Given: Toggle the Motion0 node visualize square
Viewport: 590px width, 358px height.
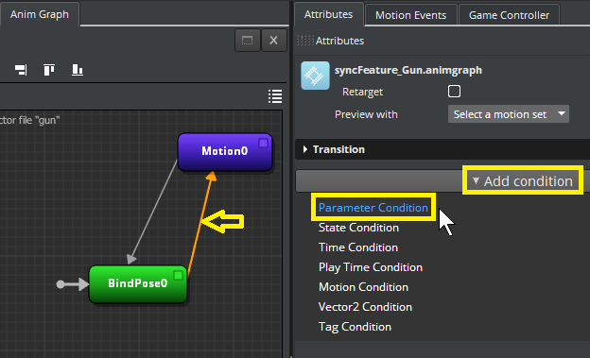Looking at the screenshot, I should 263,144.
